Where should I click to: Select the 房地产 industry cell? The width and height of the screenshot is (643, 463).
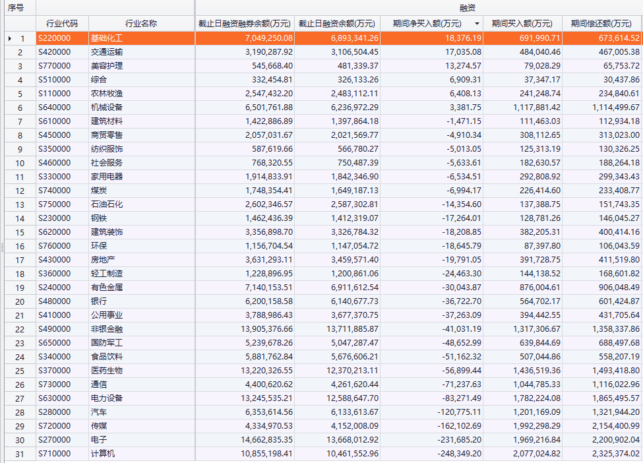[103, 260]
